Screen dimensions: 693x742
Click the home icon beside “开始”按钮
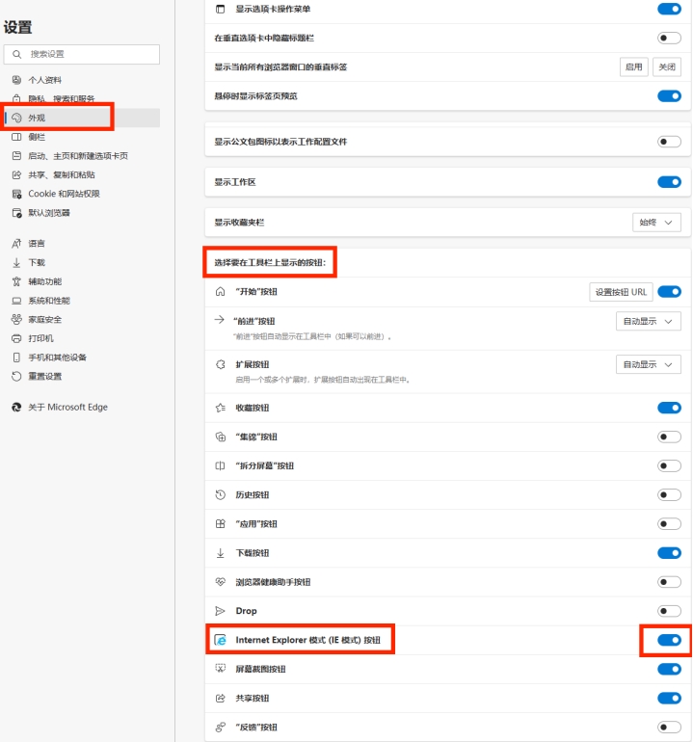(x=220, y=291)
